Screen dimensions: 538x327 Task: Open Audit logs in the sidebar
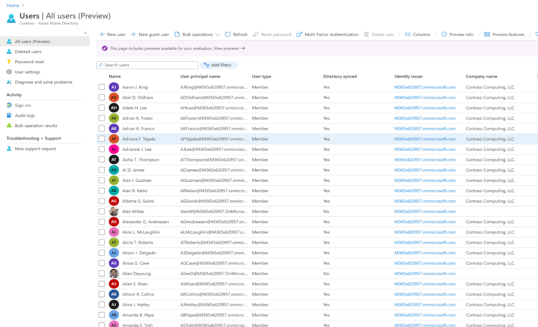(x=25, y=115)
